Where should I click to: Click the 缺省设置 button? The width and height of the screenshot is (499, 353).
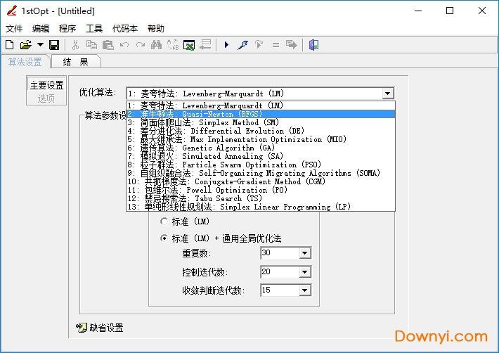[x=100, y=328]
